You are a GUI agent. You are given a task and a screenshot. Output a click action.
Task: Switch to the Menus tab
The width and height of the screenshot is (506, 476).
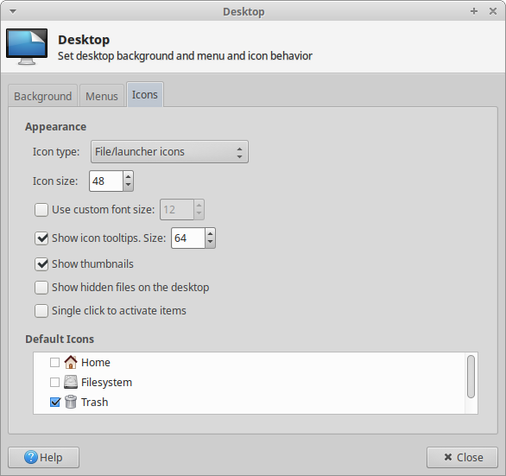click(102, 96)
